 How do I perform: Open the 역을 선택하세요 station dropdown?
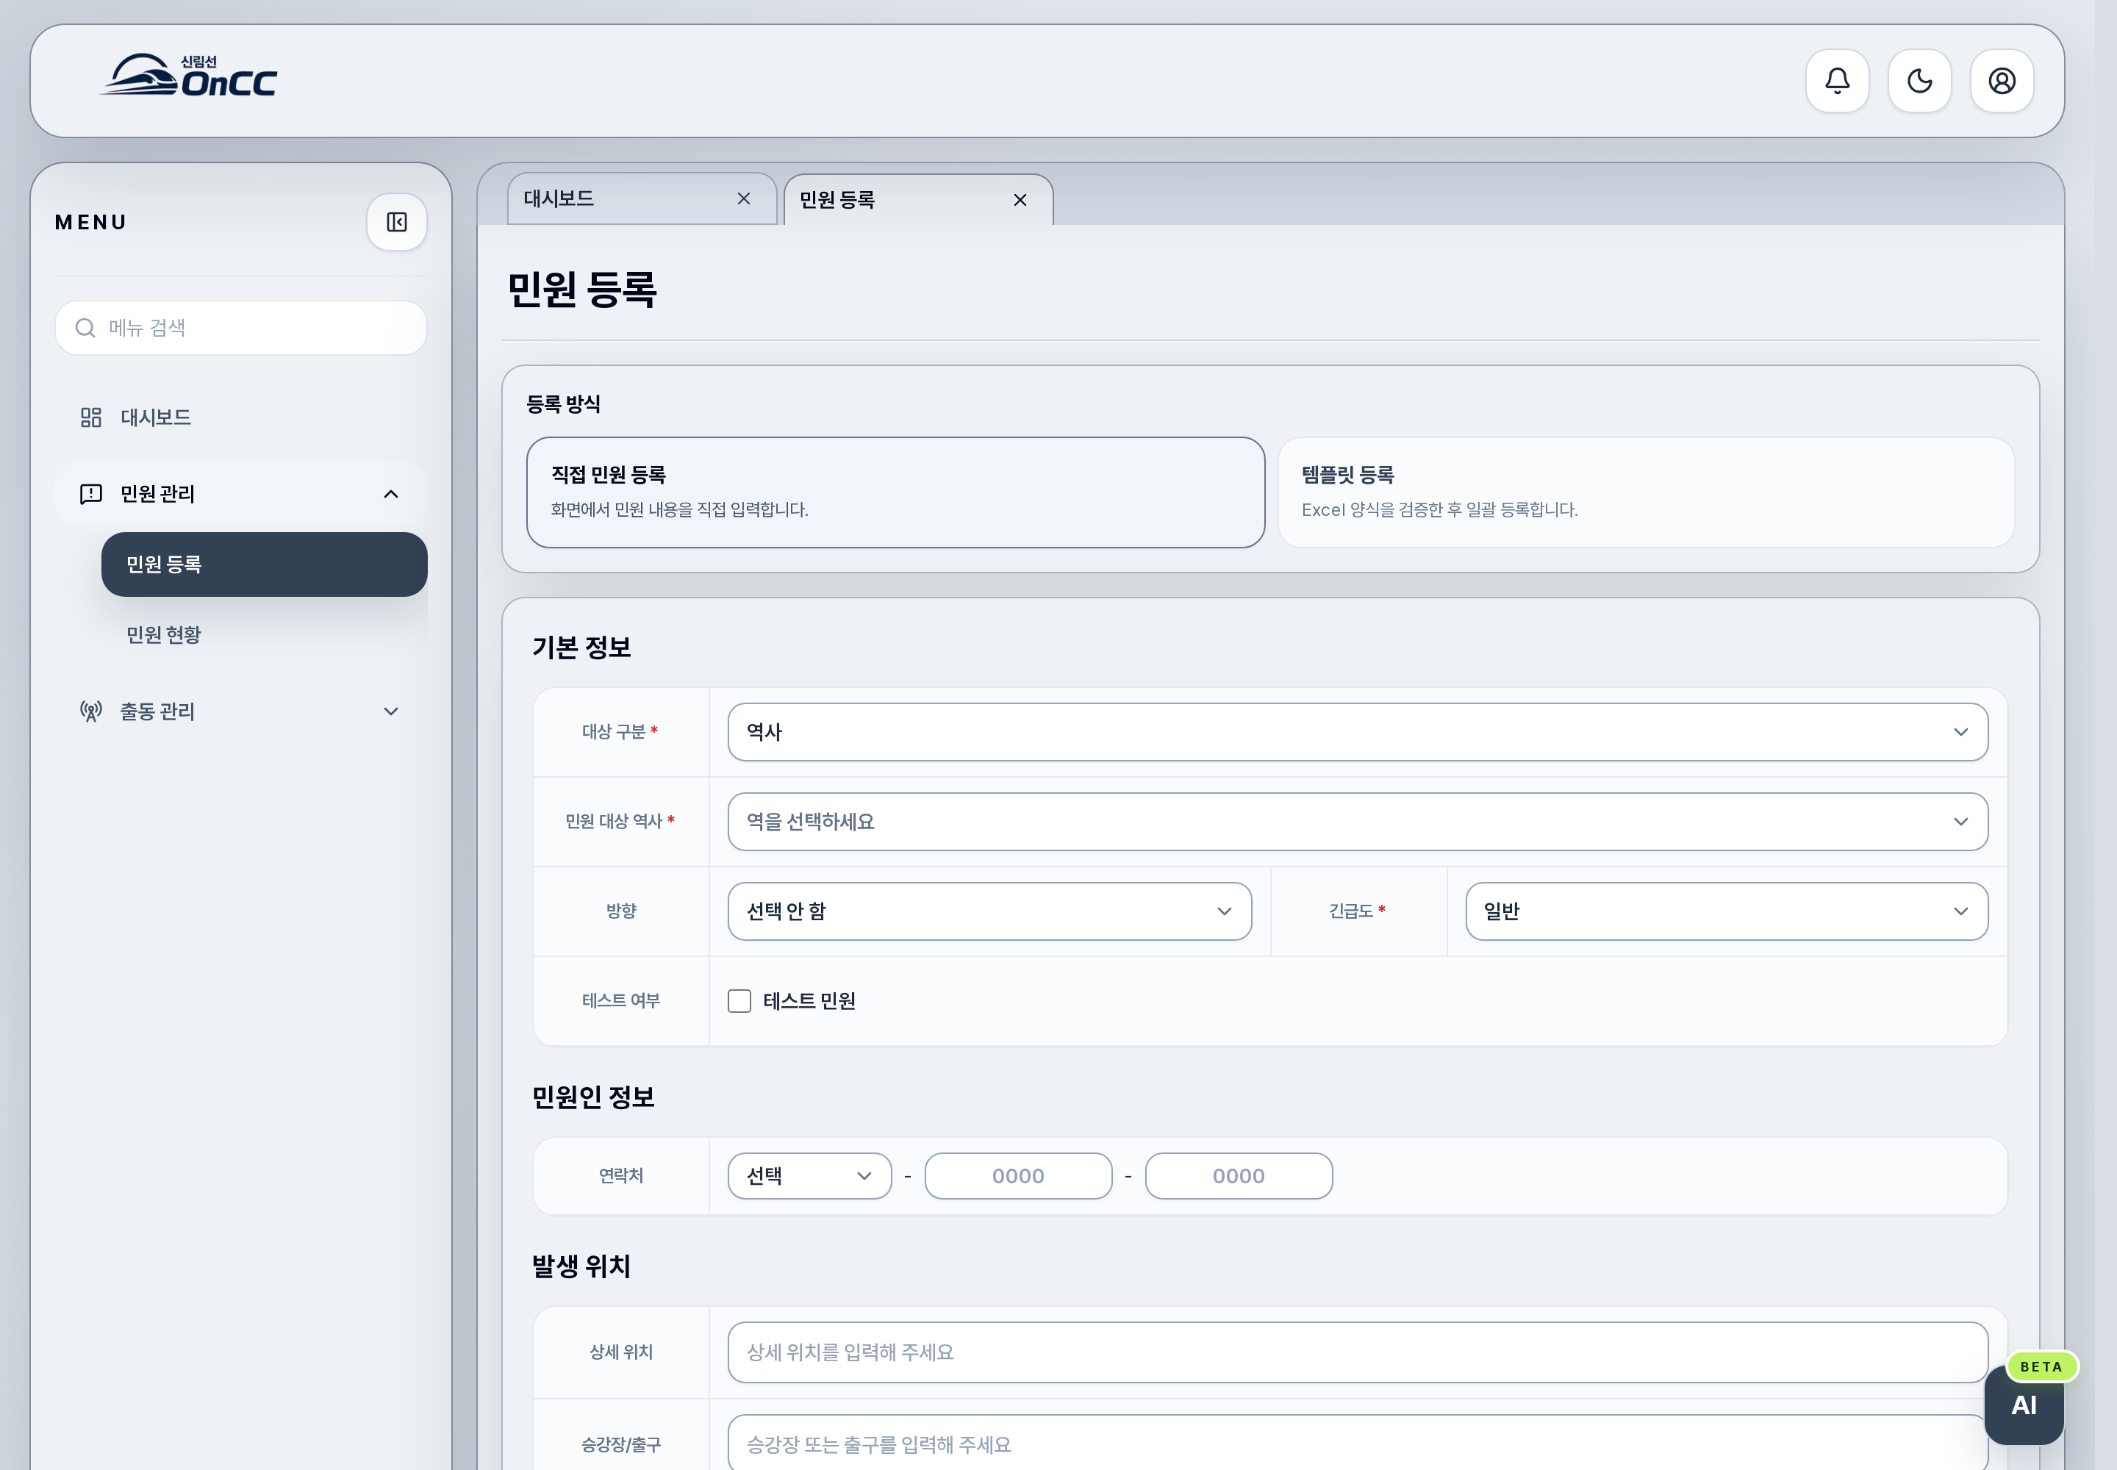(1357, 821)
